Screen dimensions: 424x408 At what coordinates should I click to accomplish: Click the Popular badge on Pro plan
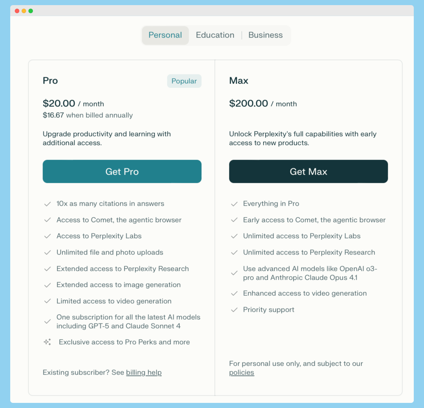pos(184,81)
